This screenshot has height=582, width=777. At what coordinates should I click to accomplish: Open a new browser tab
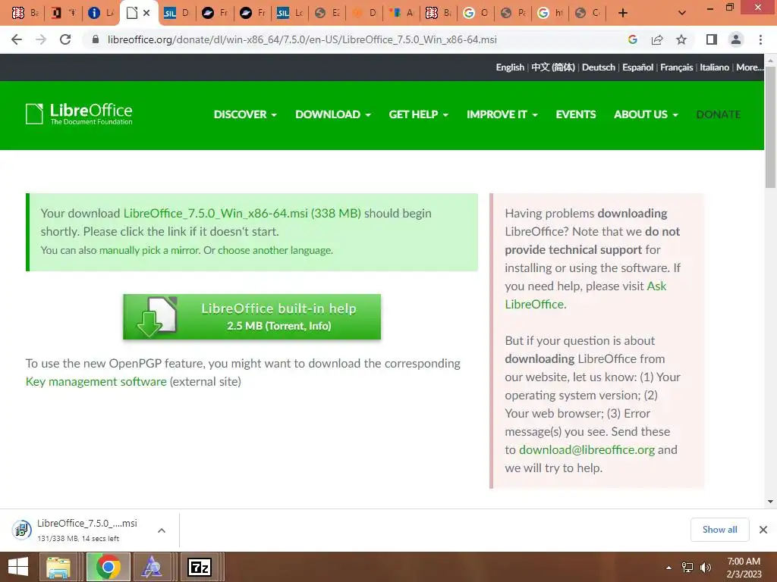[623, 13]
